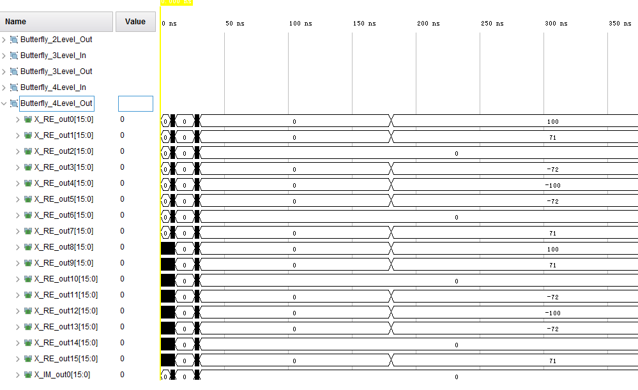Click the 300 ns tick on time ruler
This screenshot has height=390, width=638.
[x=556, y=24]
